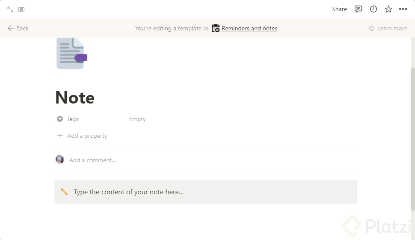Open page as full page icon

pyautogui.click(x=10, y=9)
